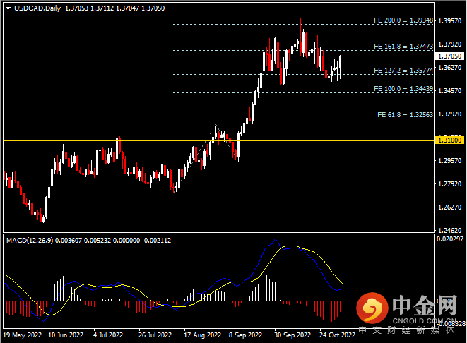Click the 1.39570 price axis value

coord(450,21)
